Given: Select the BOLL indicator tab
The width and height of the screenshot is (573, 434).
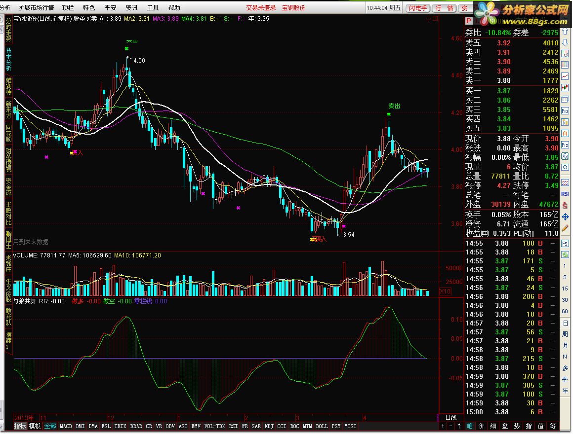Looking at the screenshot, I should click(x=322, y=426).
